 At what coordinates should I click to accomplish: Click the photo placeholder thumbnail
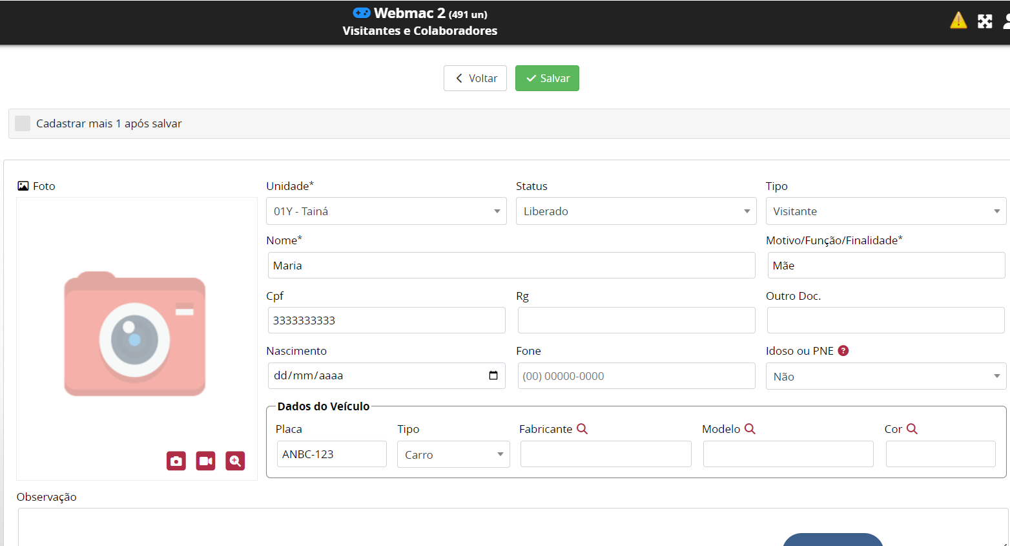[x=135, y=333]
